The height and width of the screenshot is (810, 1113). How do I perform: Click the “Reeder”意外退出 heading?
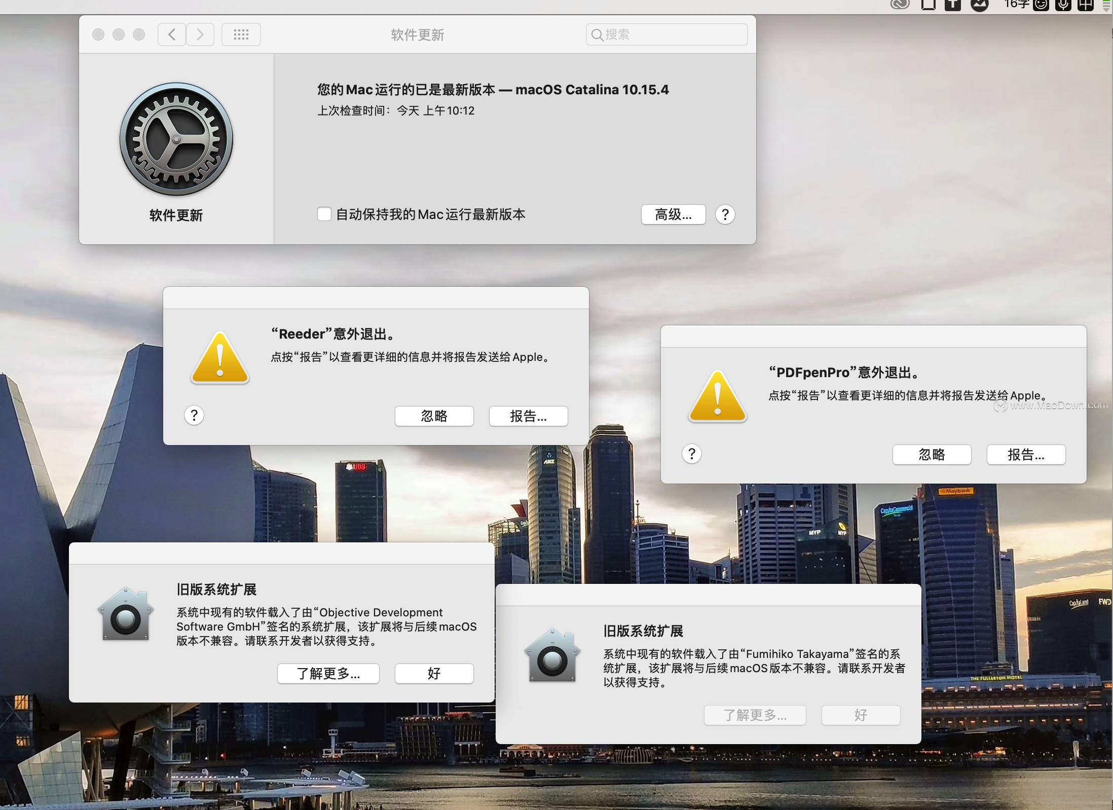pyautogui.click(x=333, y=334)
